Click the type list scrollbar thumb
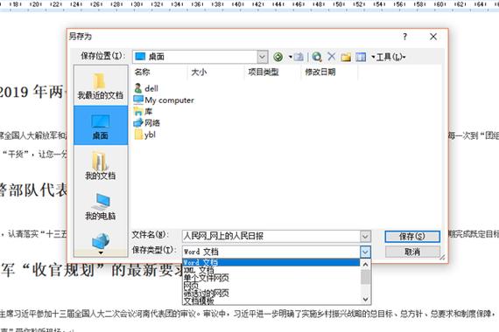499x332 pixels. pos(365,277)
